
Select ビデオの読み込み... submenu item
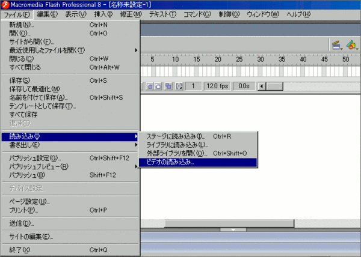click(198, 162)
